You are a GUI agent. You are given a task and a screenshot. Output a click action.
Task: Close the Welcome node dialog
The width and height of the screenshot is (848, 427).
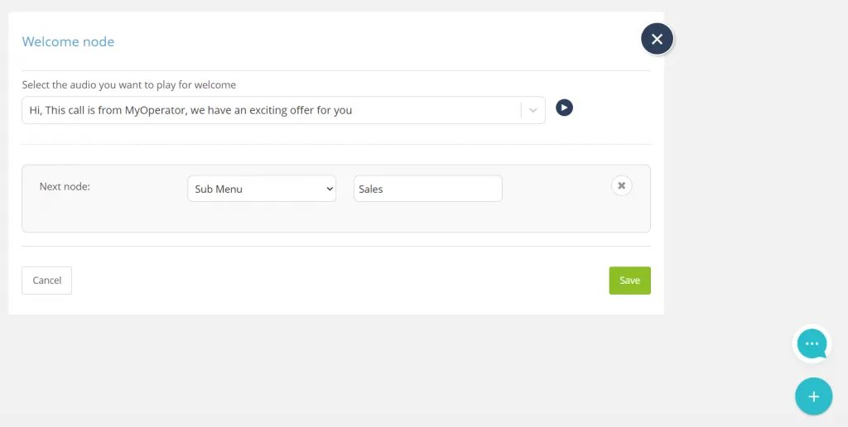click(657, 39)
